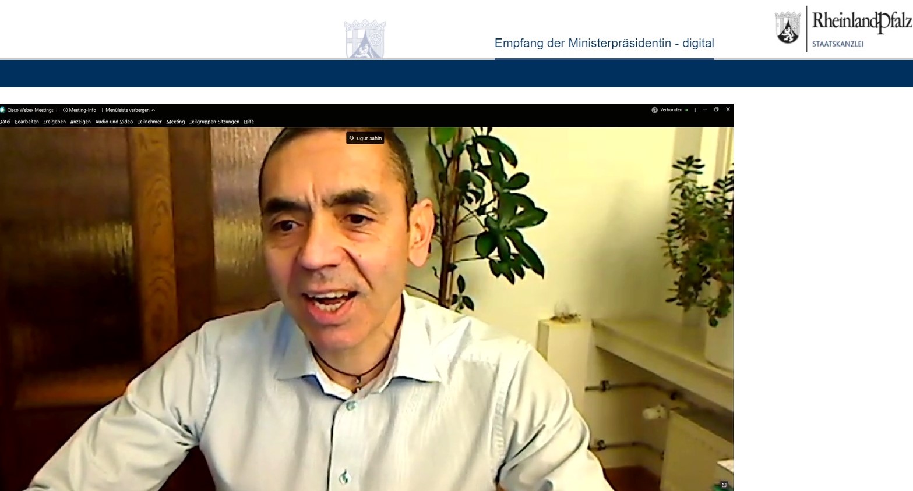Click the 'Verbunden' status label

pyautogui.click(x=671, y=110)
